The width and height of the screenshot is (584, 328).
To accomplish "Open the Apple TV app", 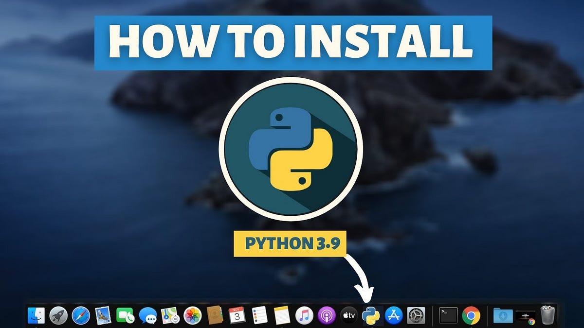I will pyautogui.click(x=349, y=316).
